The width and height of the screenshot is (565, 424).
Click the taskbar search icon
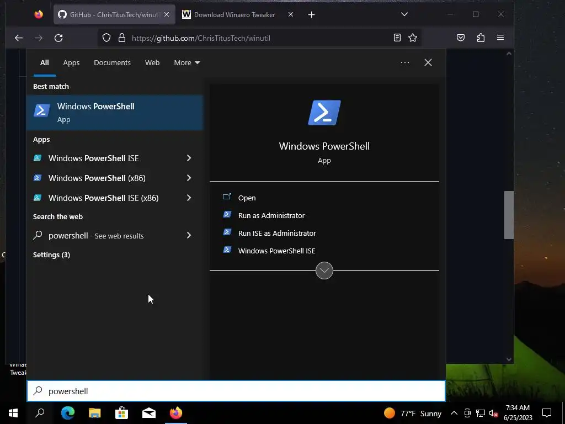[40, 413]
